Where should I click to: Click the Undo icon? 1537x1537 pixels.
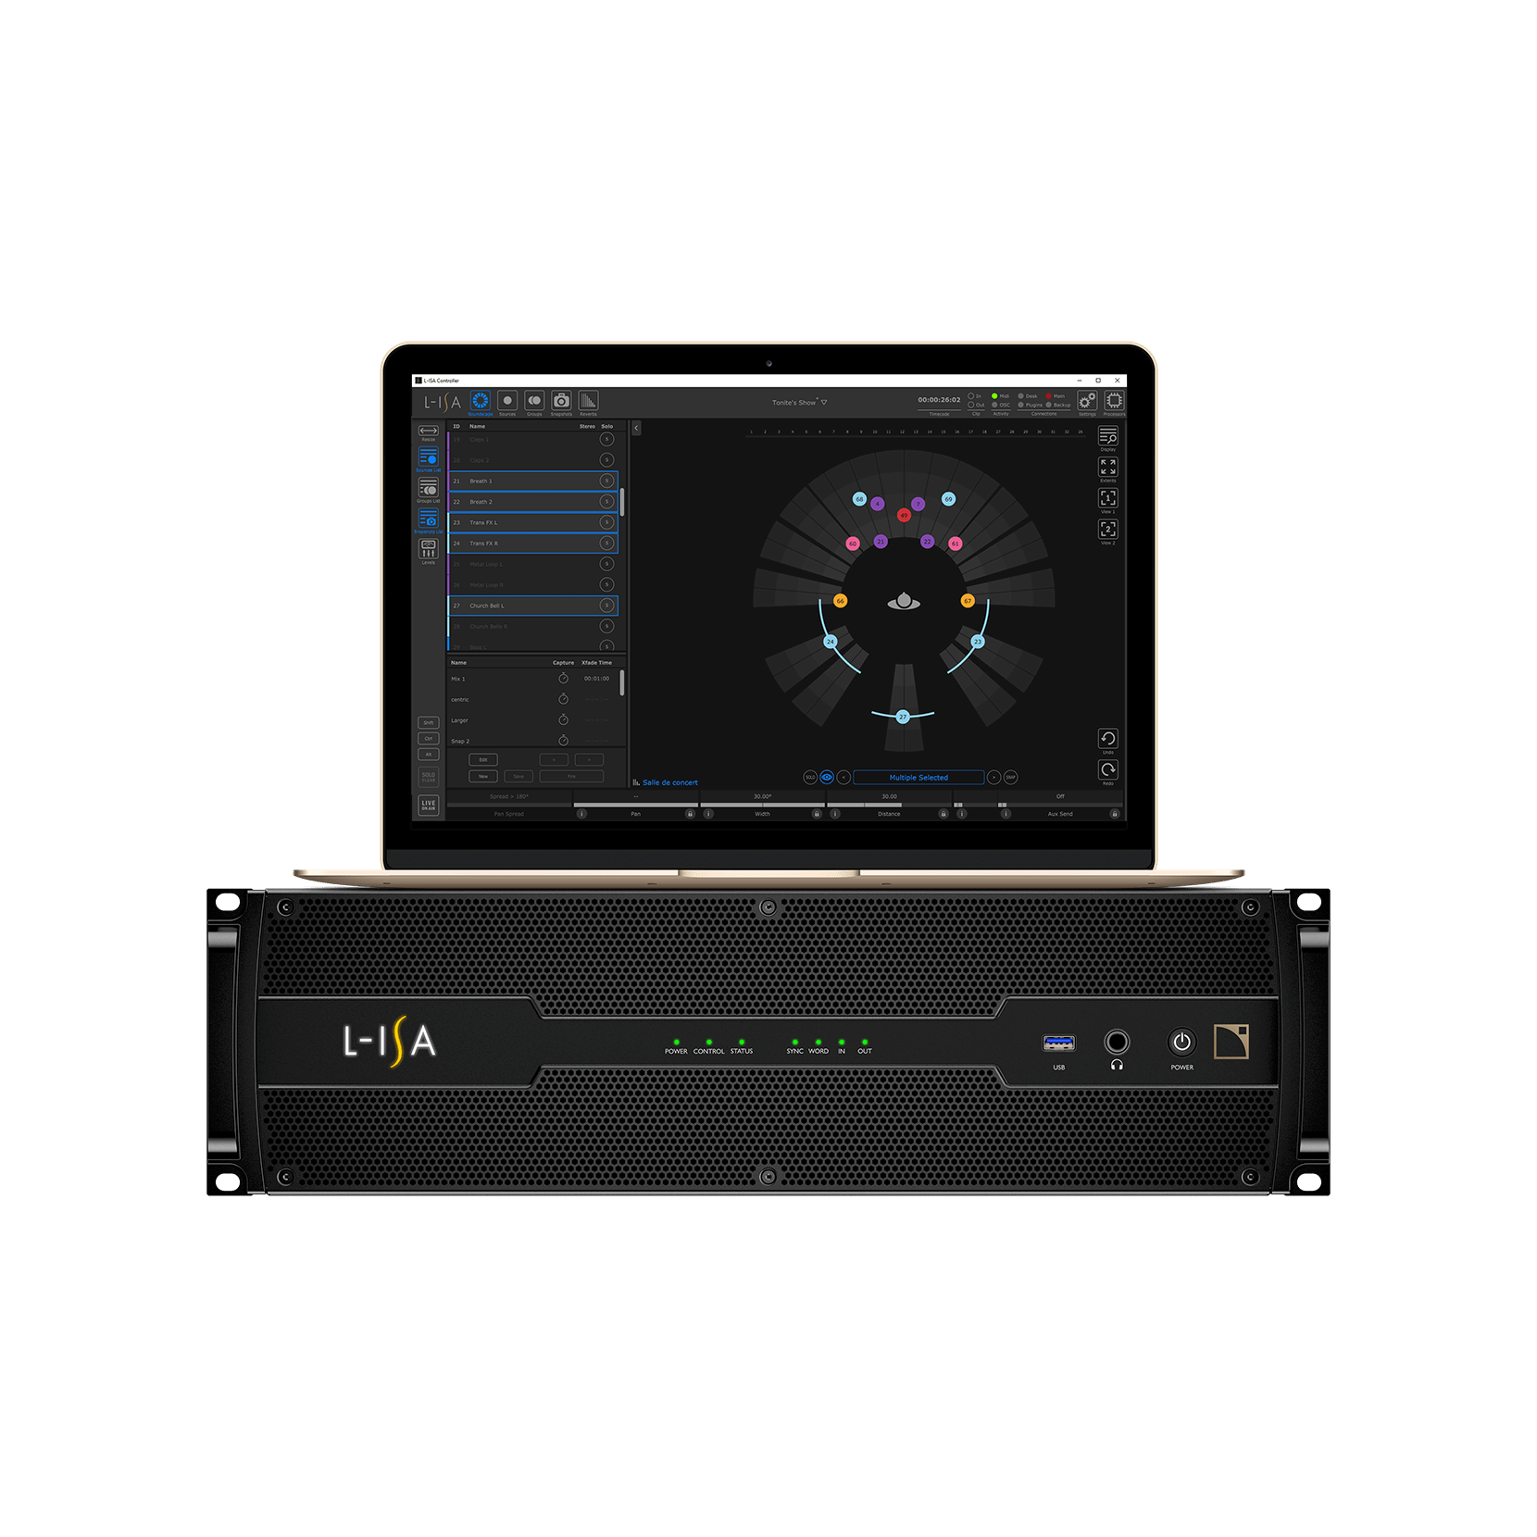coord(1107,739)
